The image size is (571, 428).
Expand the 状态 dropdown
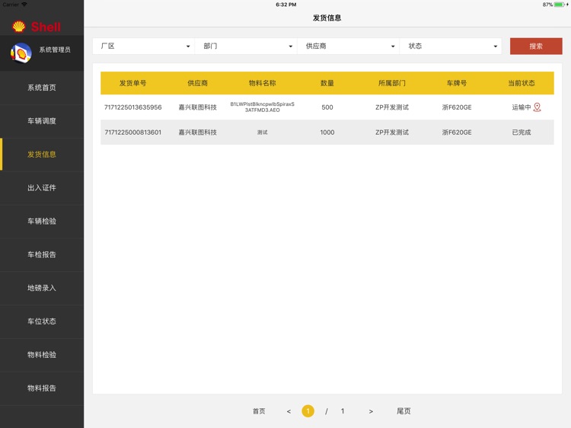pos(451,46)
